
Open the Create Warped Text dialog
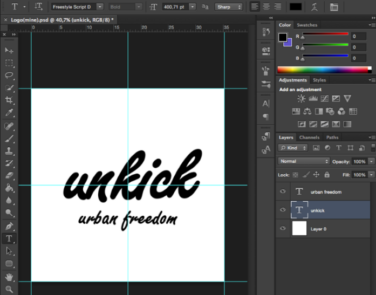coord(315,7)
